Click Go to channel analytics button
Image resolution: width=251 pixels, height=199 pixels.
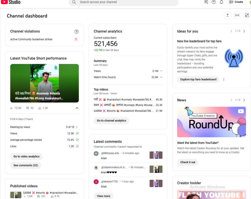111,121
